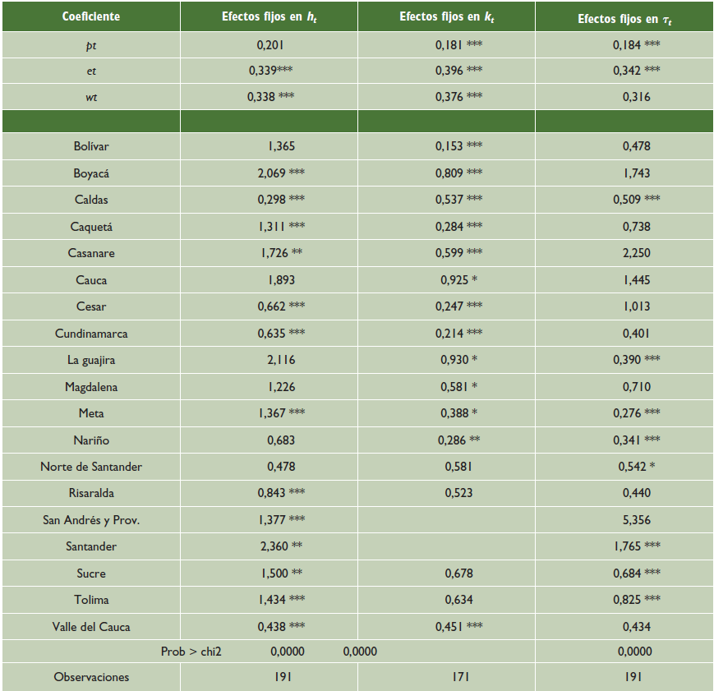
Task: Select the Valle del Cauca label
Action: click(90, 627)
